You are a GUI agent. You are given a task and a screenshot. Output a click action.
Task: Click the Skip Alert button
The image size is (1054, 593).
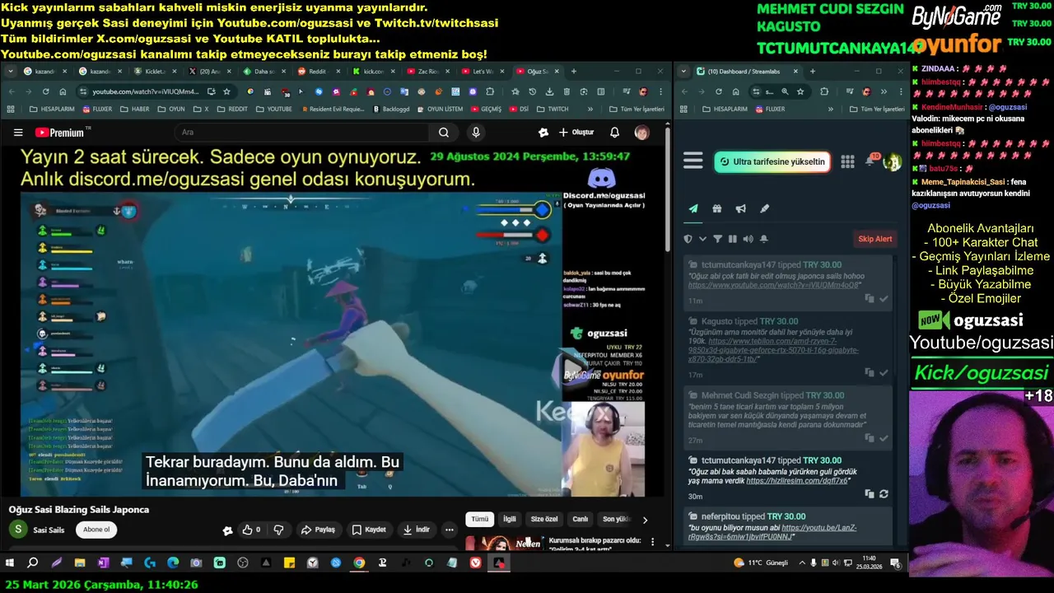coord(875,239)
